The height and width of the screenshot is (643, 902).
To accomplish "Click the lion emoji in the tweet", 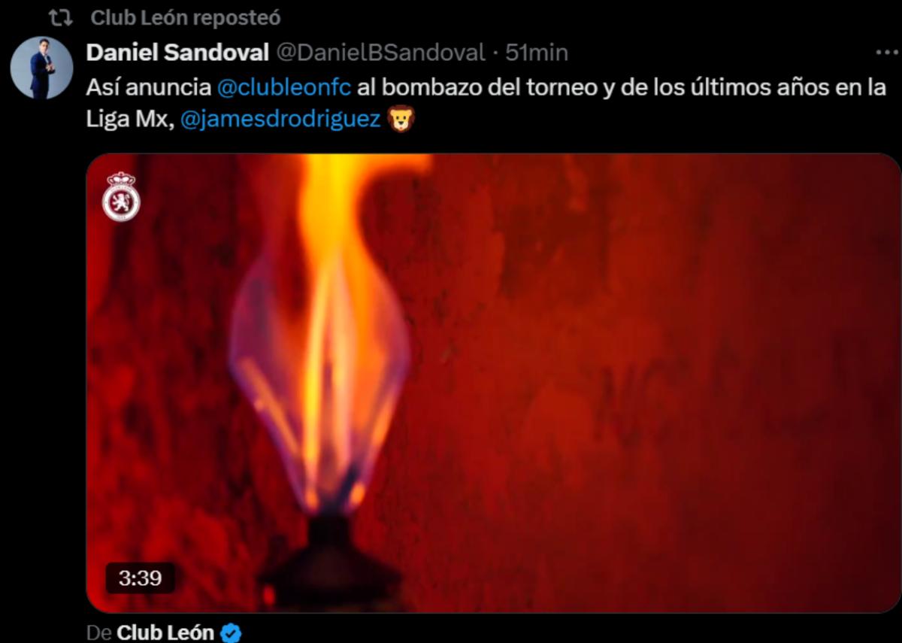I will 401,120.
